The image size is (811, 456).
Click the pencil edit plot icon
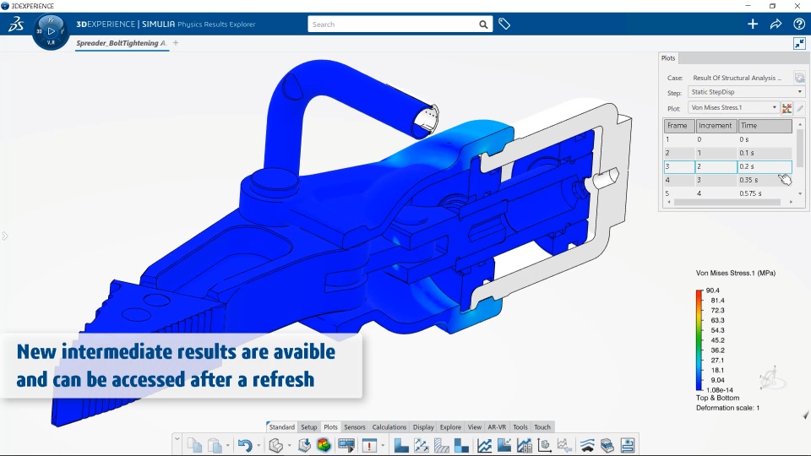click(x=800, y=108)
